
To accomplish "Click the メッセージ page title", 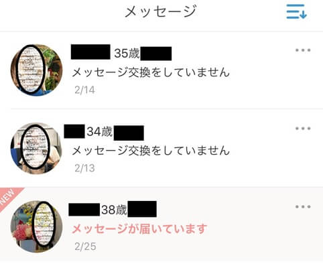I will [x=161, y=11].
